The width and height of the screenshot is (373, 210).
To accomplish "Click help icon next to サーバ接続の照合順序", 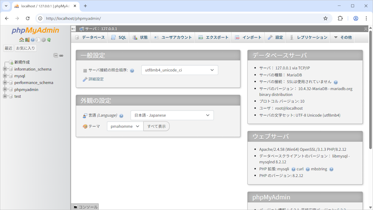I will (x=132, y=70).
